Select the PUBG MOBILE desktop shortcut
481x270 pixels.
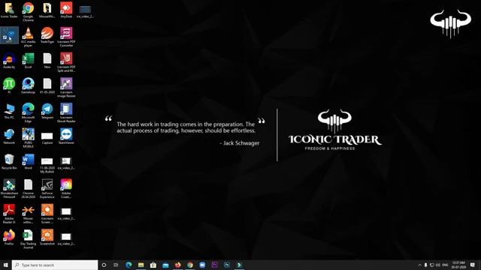point(29,138)
